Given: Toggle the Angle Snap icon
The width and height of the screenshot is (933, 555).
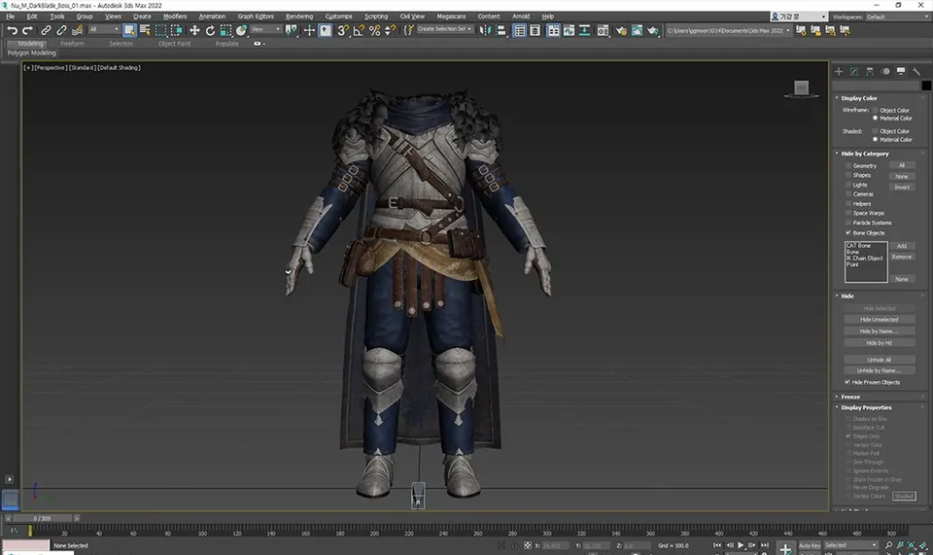Looking at the screenshot, I should (359, 30).
